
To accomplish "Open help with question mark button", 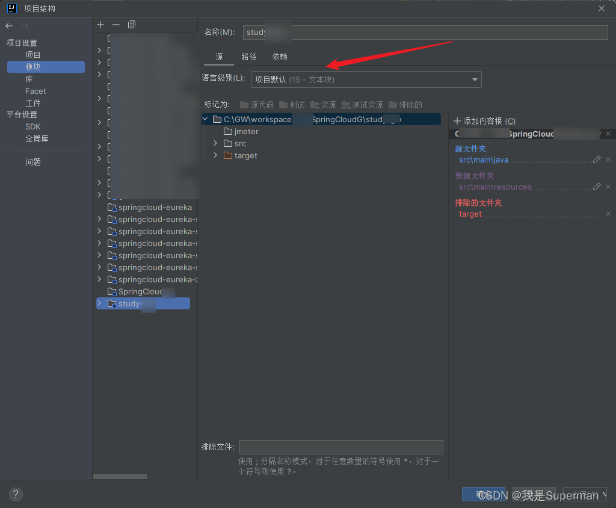I will (x=16, y=494).
